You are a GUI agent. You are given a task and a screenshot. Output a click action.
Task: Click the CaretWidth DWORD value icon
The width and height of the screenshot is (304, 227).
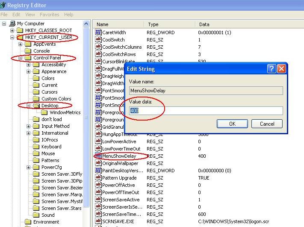click(98, 32)
